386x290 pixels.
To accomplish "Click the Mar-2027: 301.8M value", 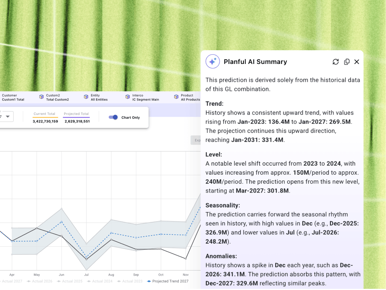I will tap(262, 191).
